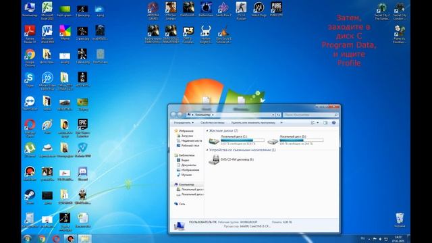Launch Skype from the desktop

pyautogui.click(x=30, y=80)
